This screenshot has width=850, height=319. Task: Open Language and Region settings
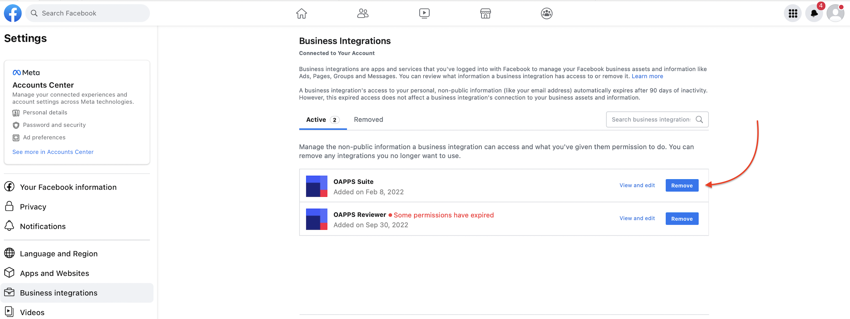(x=77, y=254)
